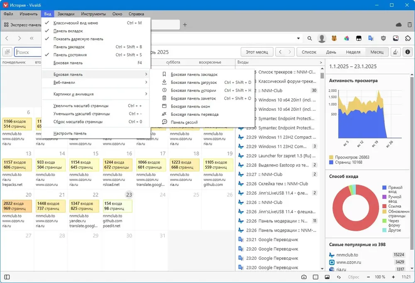Open the address bar dropdown arrow
The width and height of the screenshot is (415, 283).
point(298,39)
